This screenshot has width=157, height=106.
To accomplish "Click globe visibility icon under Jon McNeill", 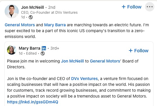I will pos(31,17).
